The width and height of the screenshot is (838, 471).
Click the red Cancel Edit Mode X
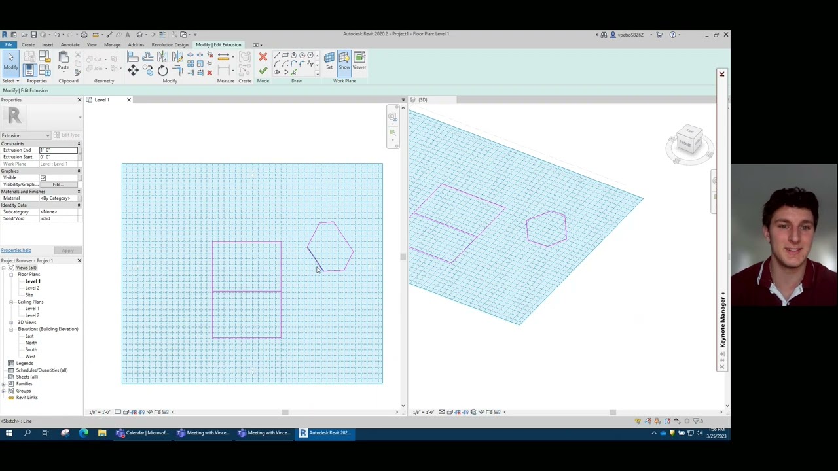[263, 57]
